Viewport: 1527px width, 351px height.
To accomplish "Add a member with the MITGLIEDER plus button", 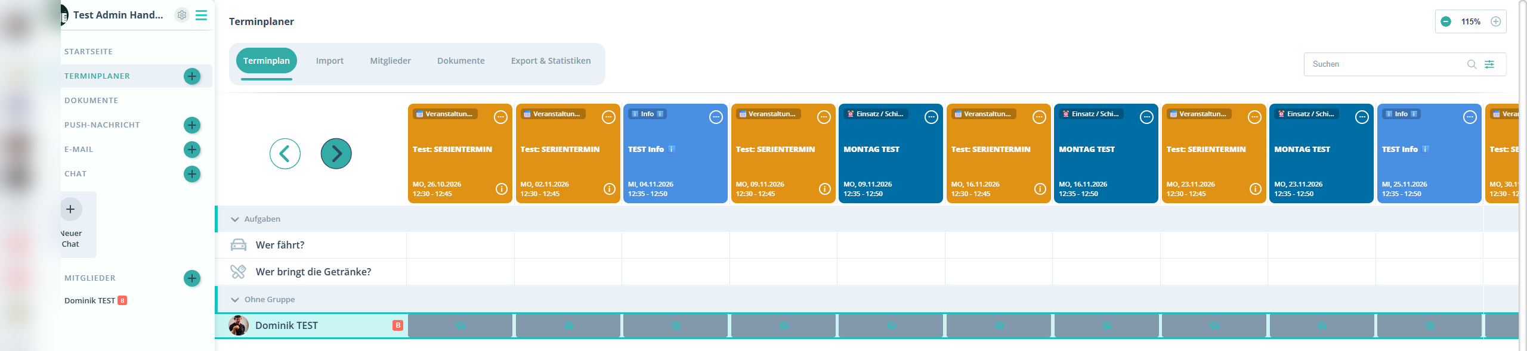I will (x=192, y=278).
